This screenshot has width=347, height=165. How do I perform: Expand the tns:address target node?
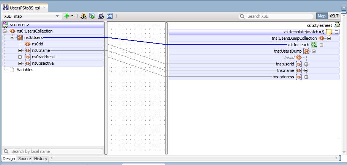pyautogui.click(x=306, y=77)
